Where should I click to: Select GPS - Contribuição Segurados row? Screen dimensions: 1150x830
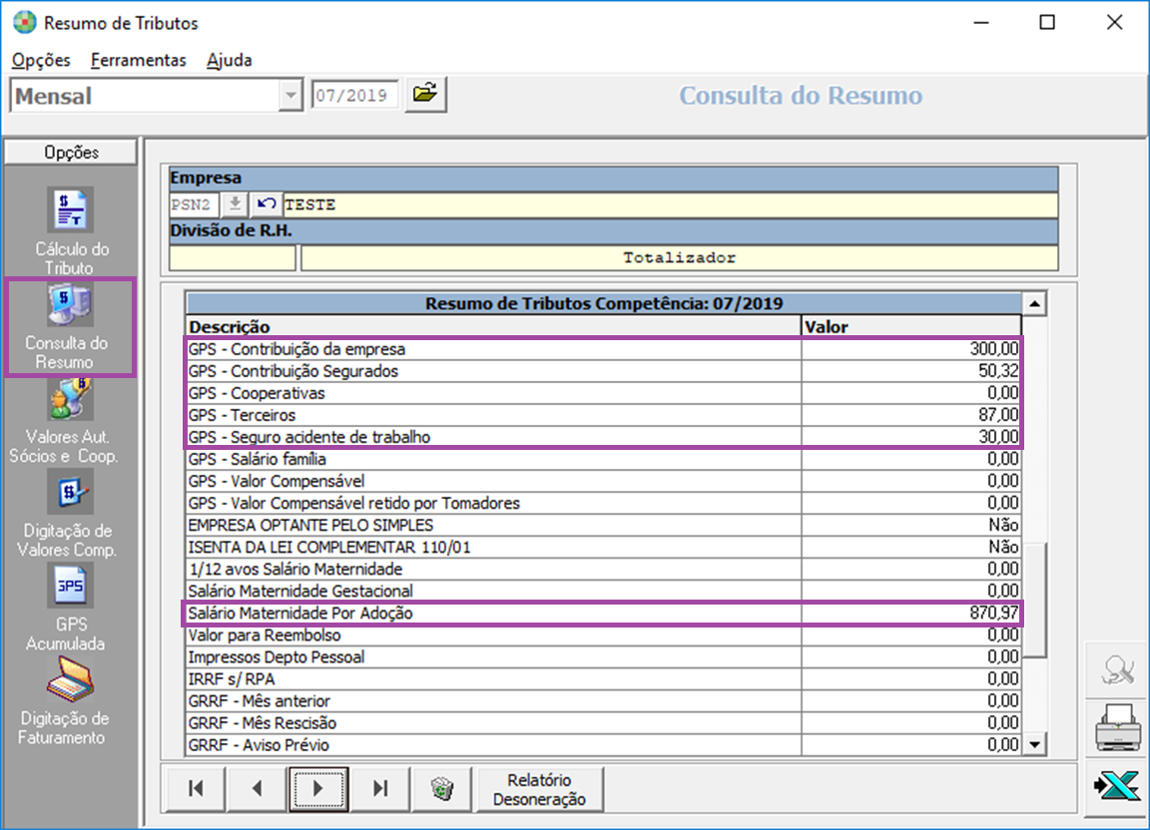click(x=604, y=371)
